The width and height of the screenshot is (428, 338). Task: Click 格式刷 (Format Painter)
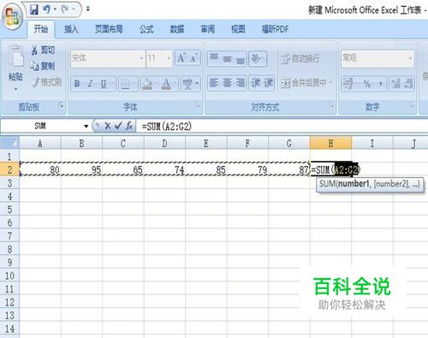point(47,82)
